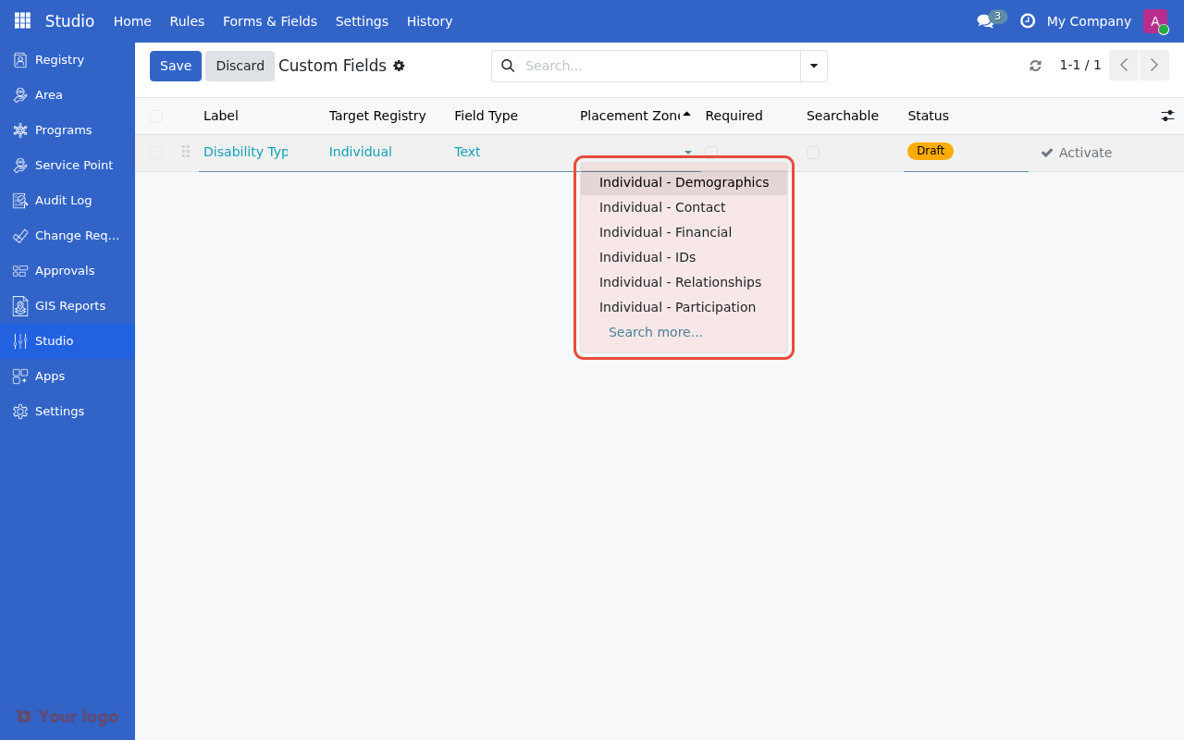Select all rows with header checkbox
The width and height of the screenshot is (1184, 740).
pos(156,117)
